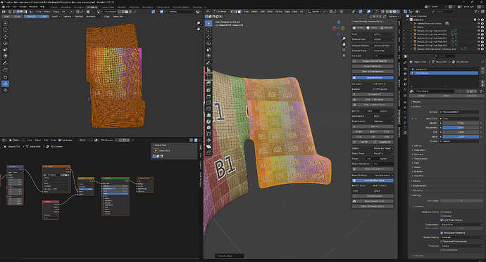Image resolution: width=486 pixels, height=262 pixels.
Task: Select the 2D Cursor tool in UV editor
Action: point(5,30)
